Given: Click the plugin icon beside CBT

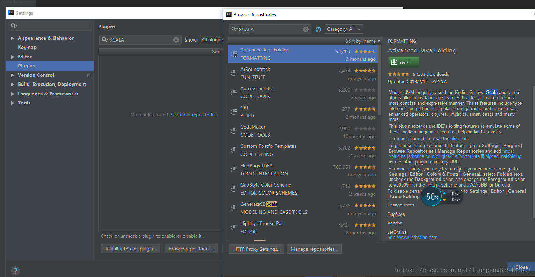Looking at the screenshot, I should coord(234,111).
